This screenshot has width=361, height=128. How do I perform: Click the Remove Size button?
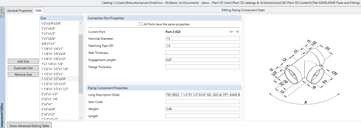pos(23,74)
